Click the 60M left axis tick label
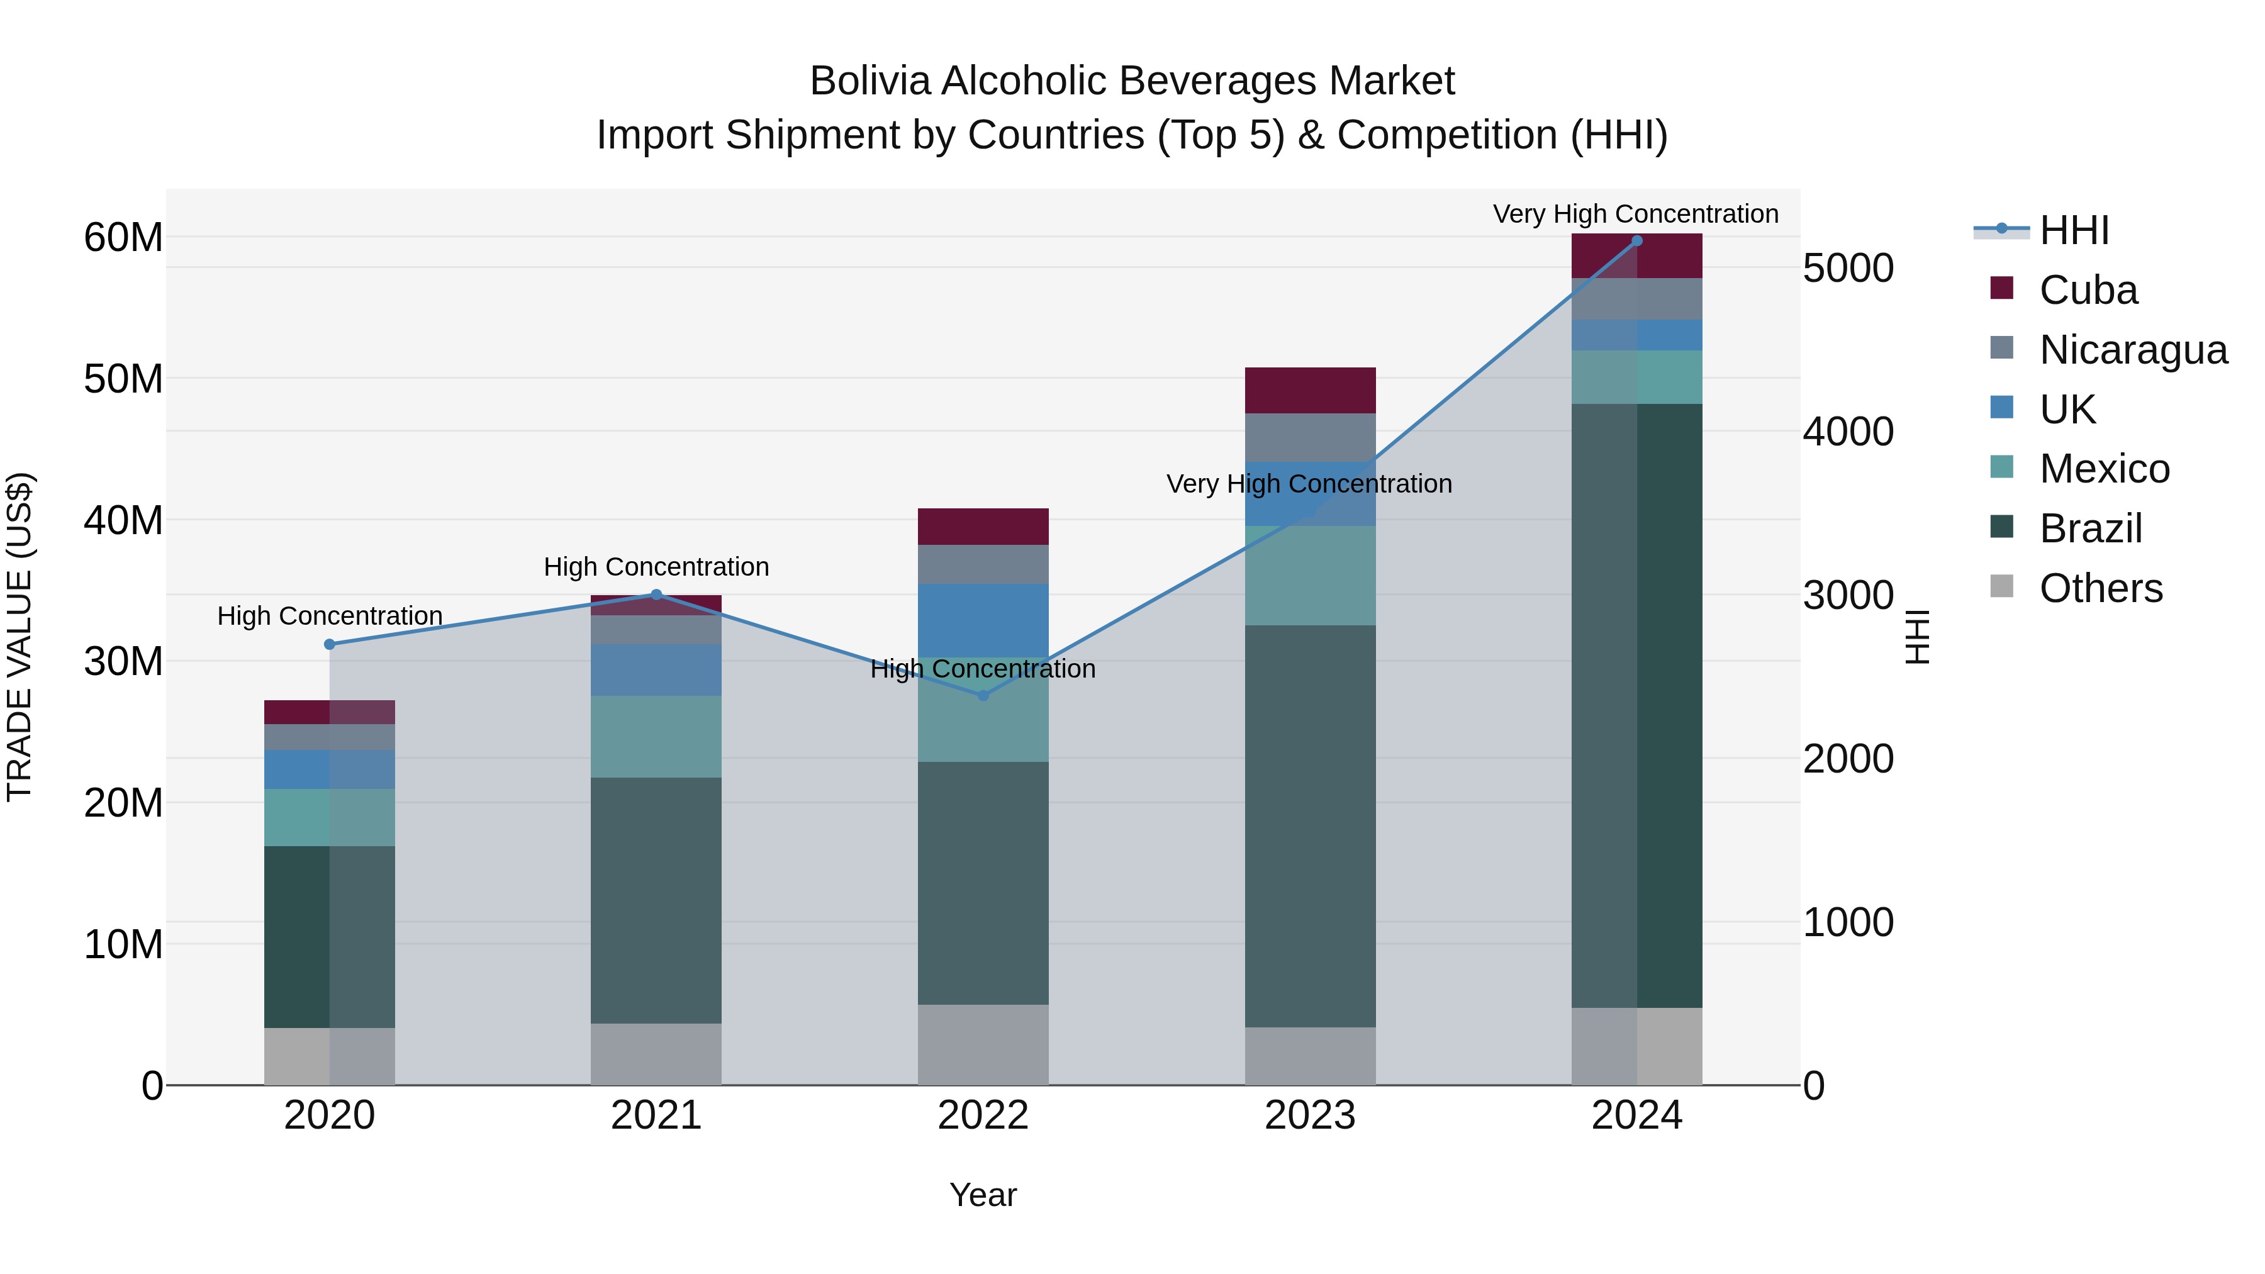Screen dimensions: 2265x1274 click(x=123, y=237)
